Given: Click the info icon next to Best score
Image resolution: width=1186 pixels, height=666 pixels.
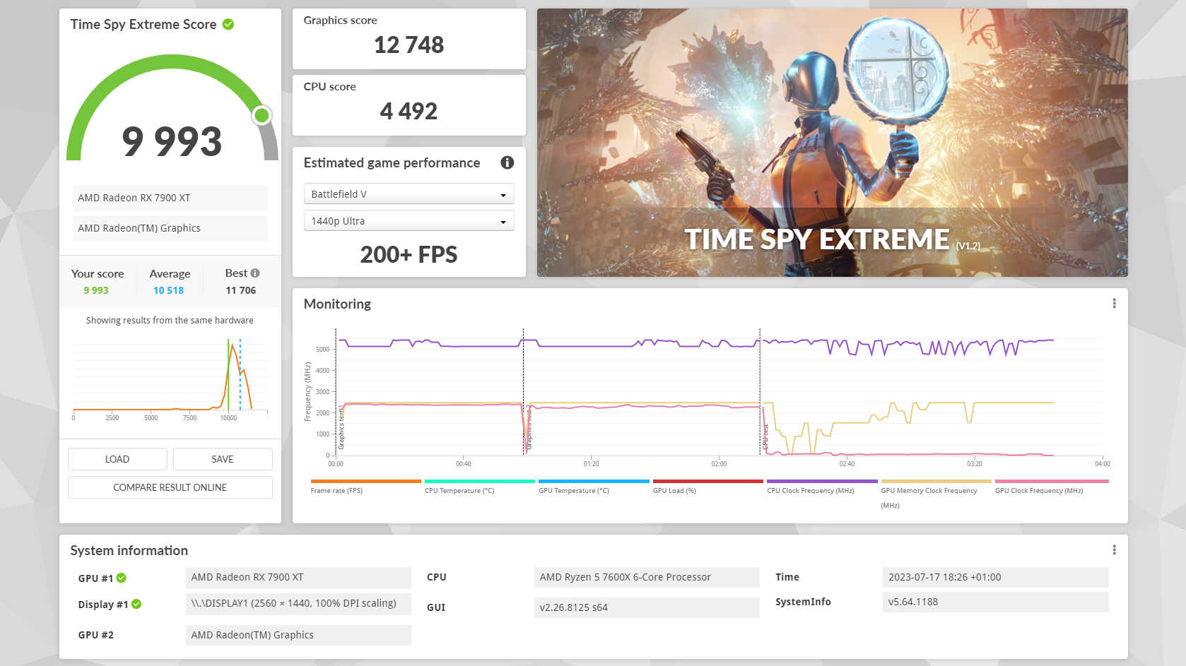Looking at the screenshot, I should (254, 271).
